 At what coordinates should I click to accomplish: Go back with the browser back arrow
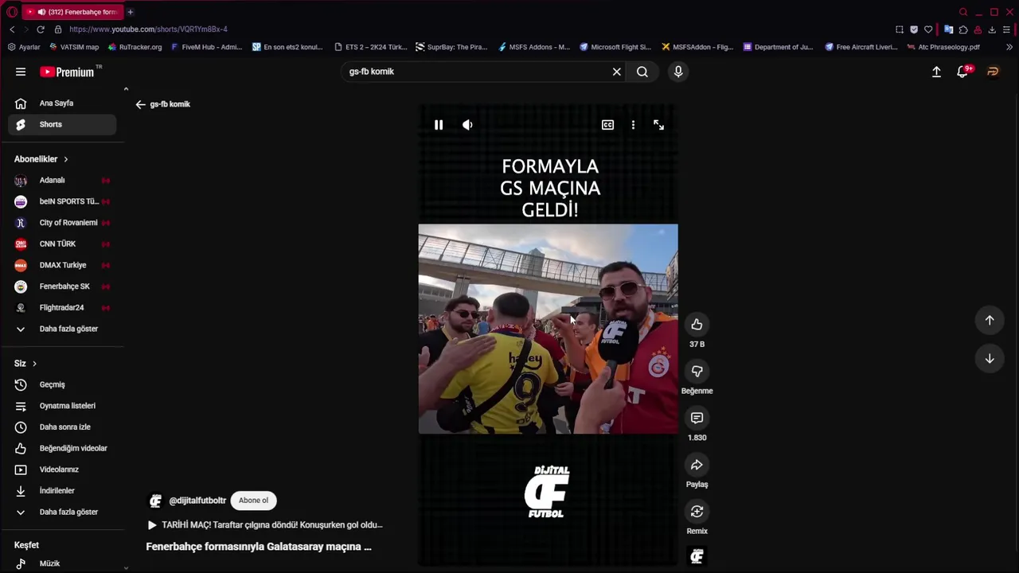click(12, 29)
